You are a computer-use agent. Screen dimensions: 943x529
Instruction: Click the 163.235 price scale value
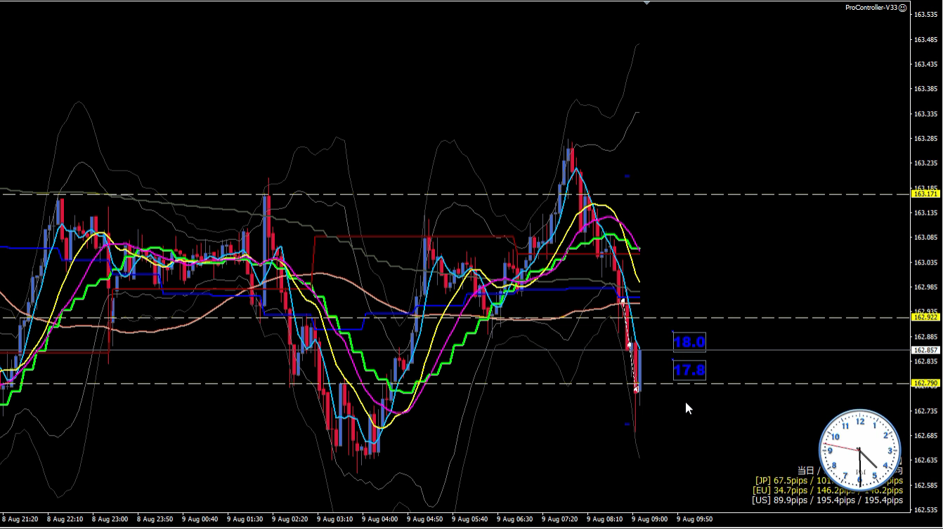[926, 163]
